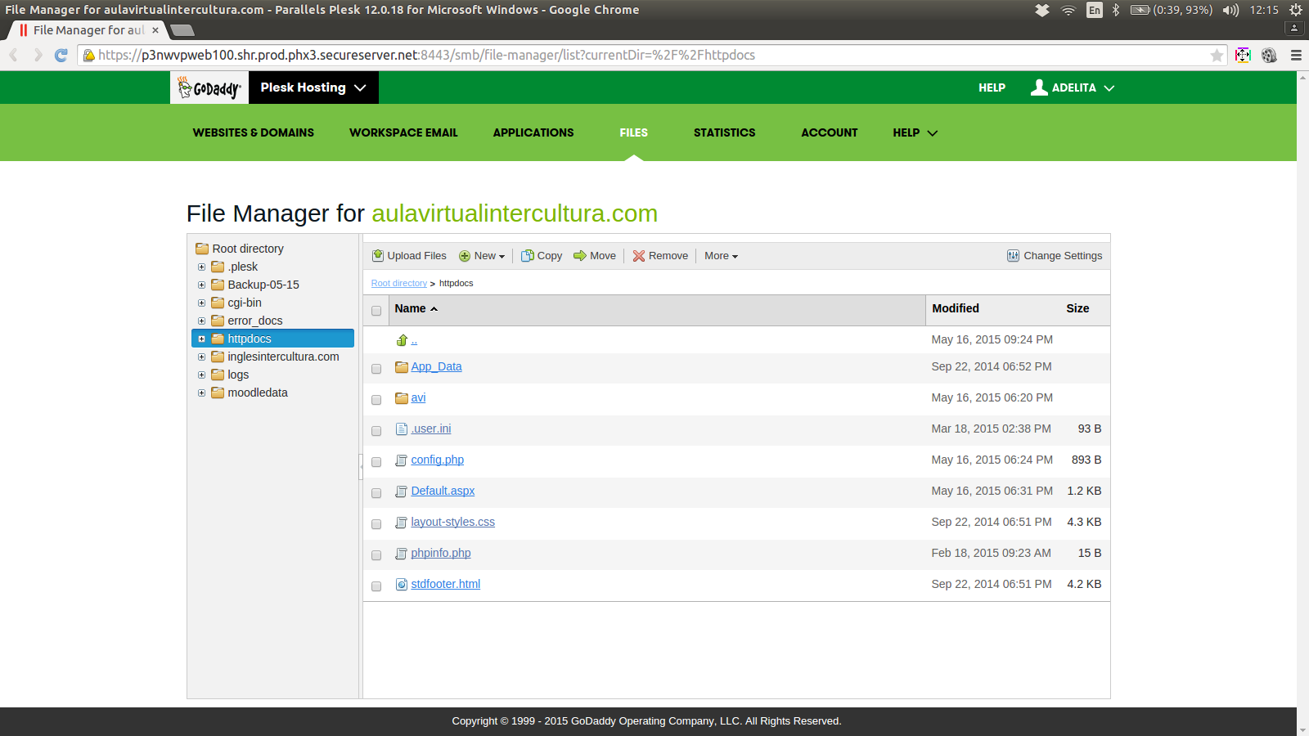
Task: Expand the Backup-05-15 tree node
Action: (201, 285)
